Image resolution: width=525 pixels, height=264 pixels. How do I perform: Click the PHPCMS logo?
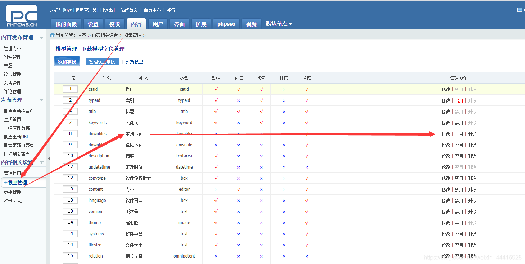[x=21, y=16]
